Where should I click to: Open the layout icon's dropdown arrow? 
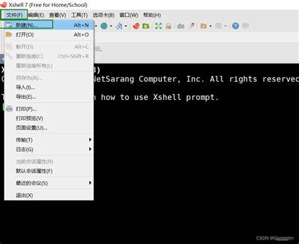[x=225, y=26]
